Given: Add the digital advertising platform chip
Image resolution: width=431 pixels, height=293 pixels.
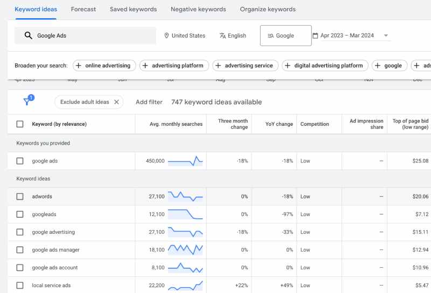Looking at the screenshot, I should 325,66.
